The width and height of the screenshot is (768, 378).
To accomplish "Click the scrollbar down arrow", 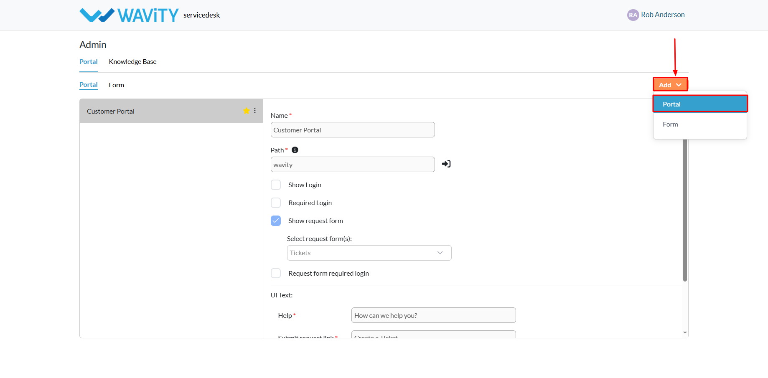I will [x=685, y=333].
